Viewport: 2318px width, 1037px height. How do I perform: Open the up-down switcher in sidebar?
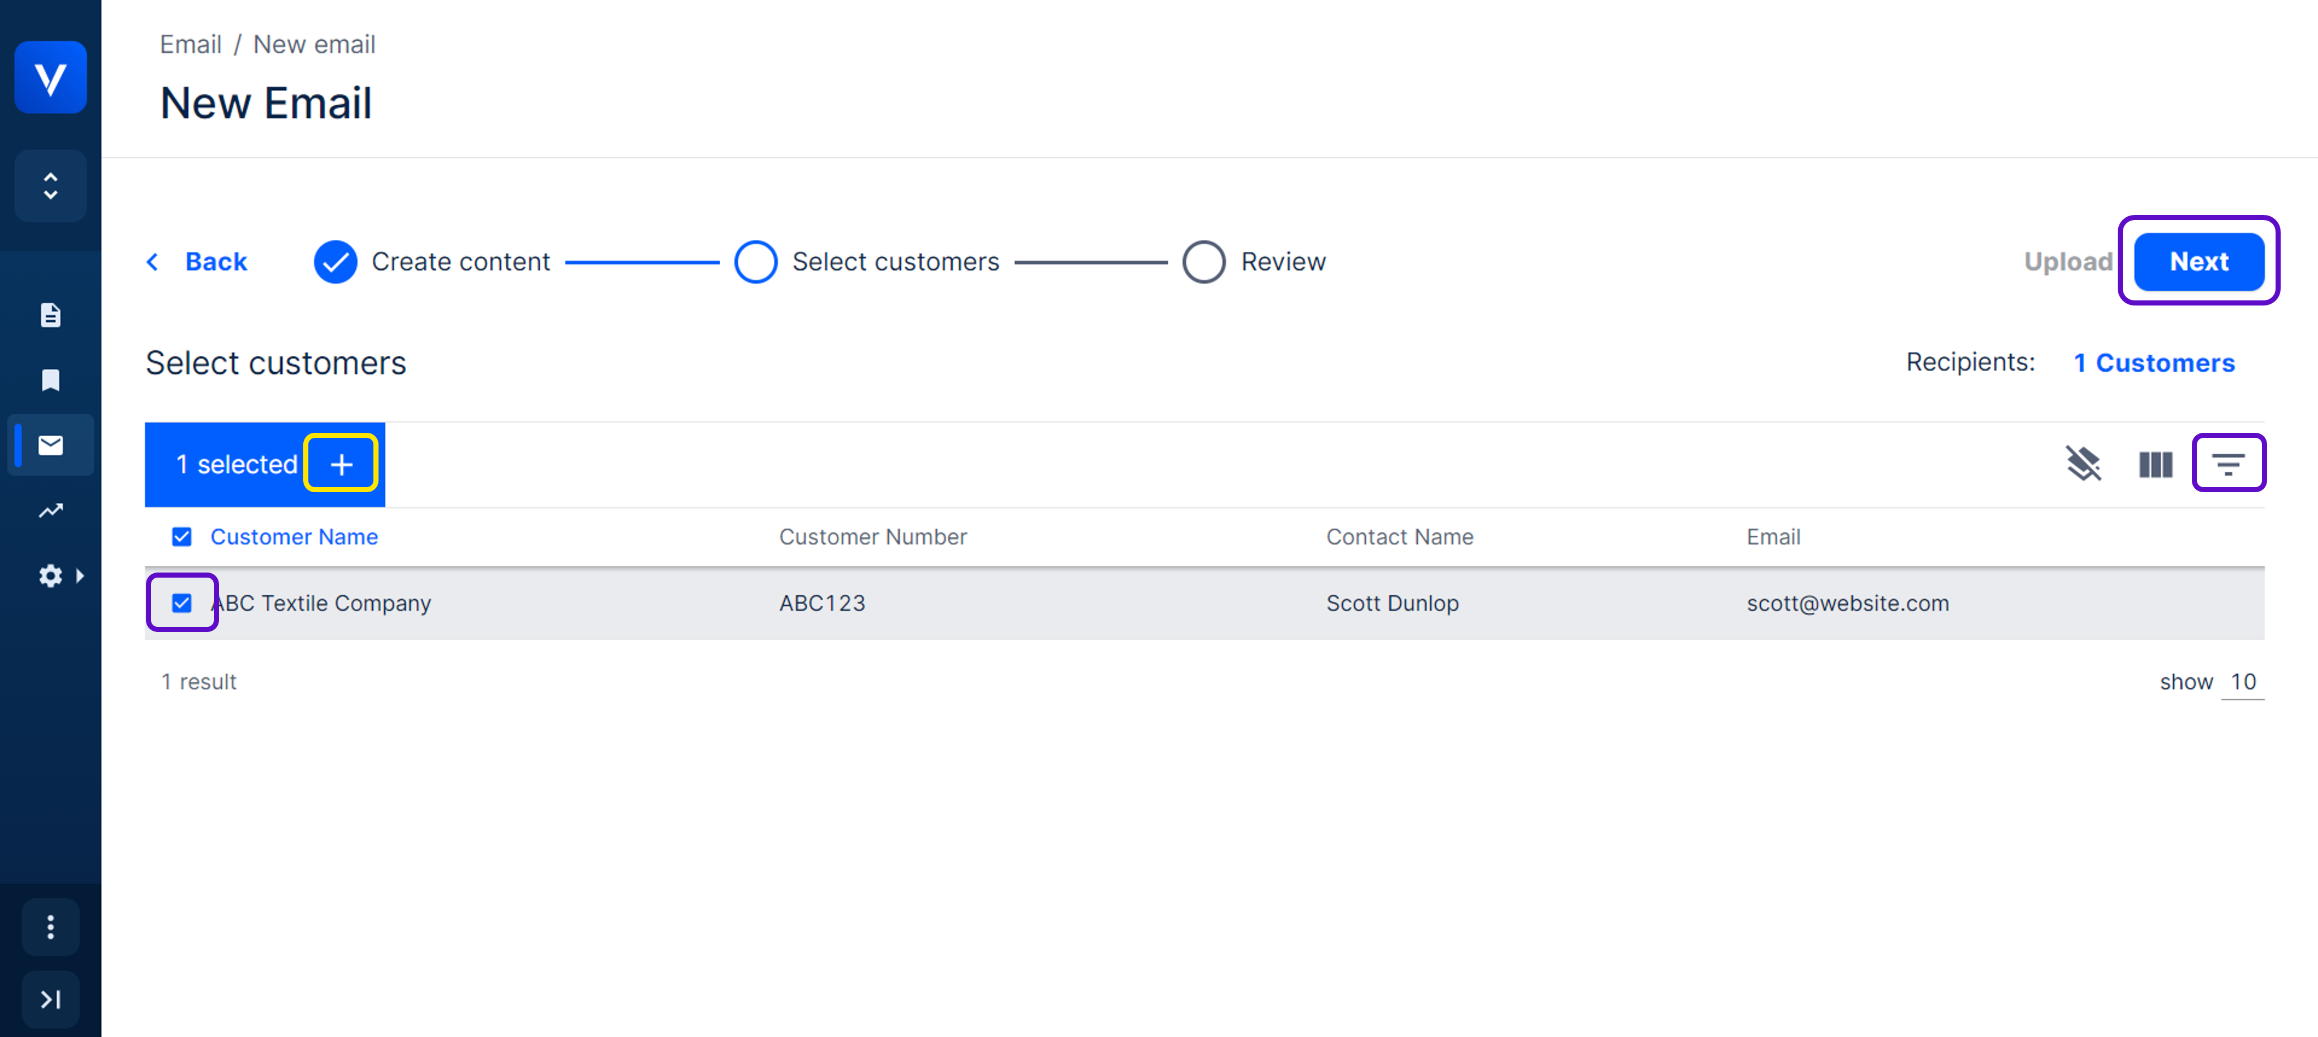tap(50, 186)
